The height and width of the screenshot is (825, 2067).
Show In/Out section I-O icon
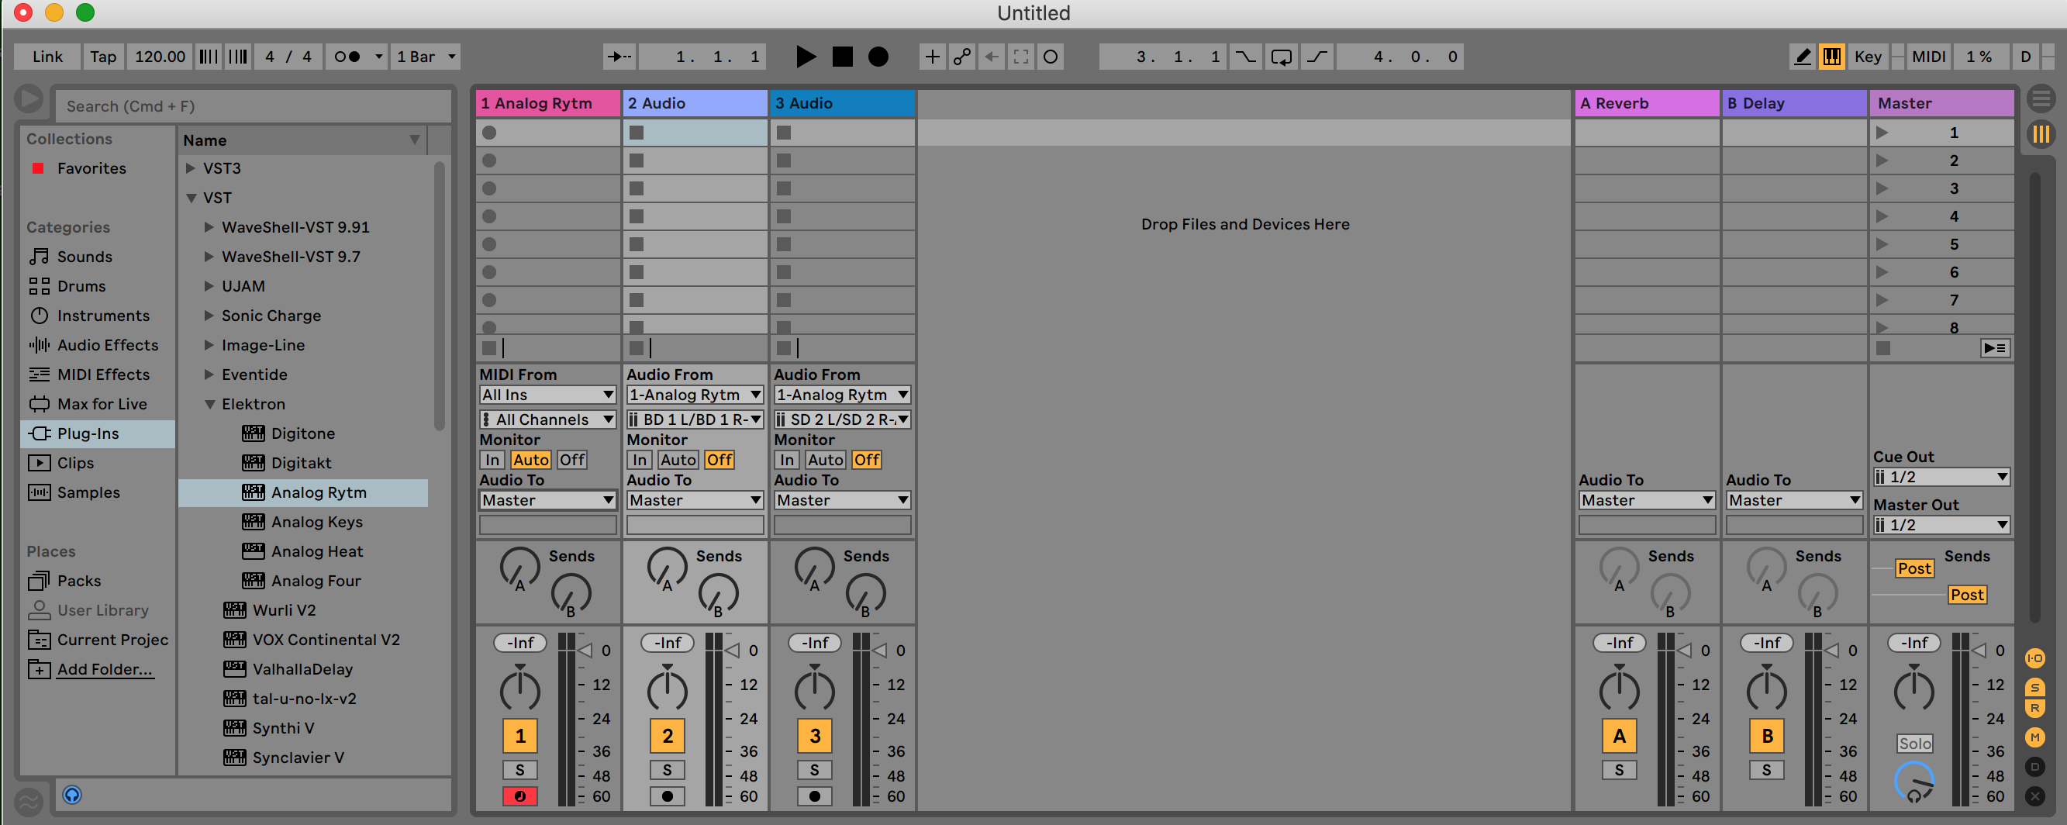click(2035, 660)
